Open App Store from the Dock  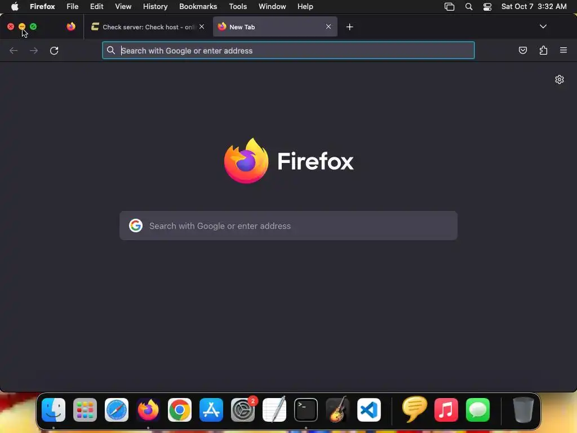[211, 410]
